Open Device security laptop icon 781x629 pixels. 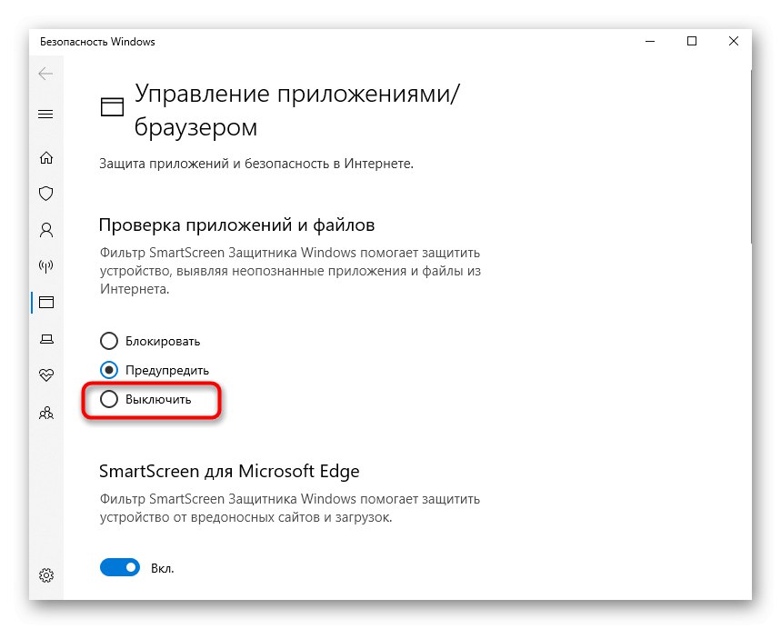(45, 339)
